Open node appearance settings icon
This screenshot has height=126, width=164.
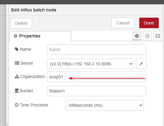coord(158,36)
